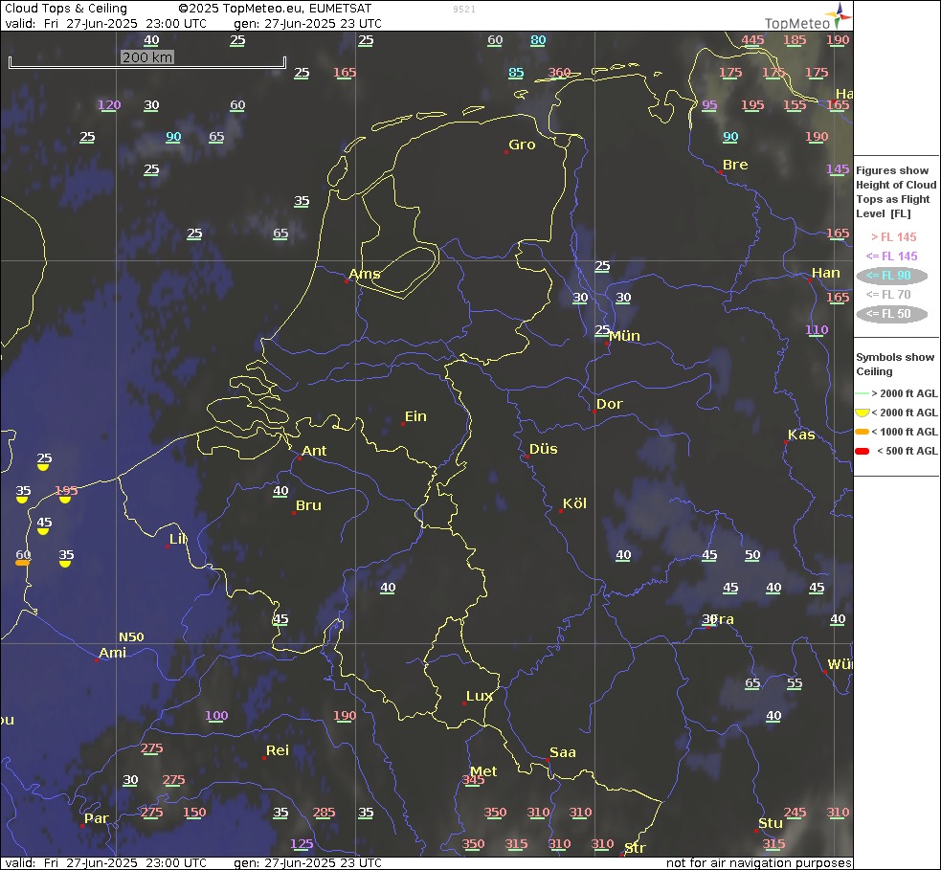Viewport: 941px width, 870px height.
Task: Click the 'Figures show Height of Cloud Tops' heading
Action: 896,192
